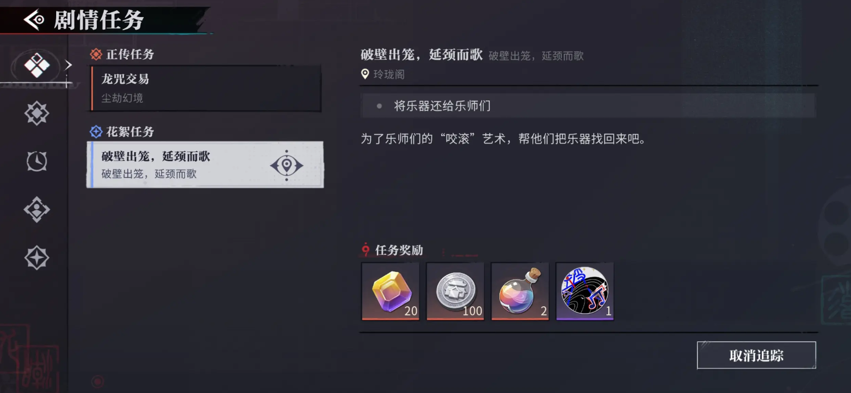The width and height of the screenshot is (851, 393).
Task: View the potion flask reward of 2
Action: [x=520, y=291]
